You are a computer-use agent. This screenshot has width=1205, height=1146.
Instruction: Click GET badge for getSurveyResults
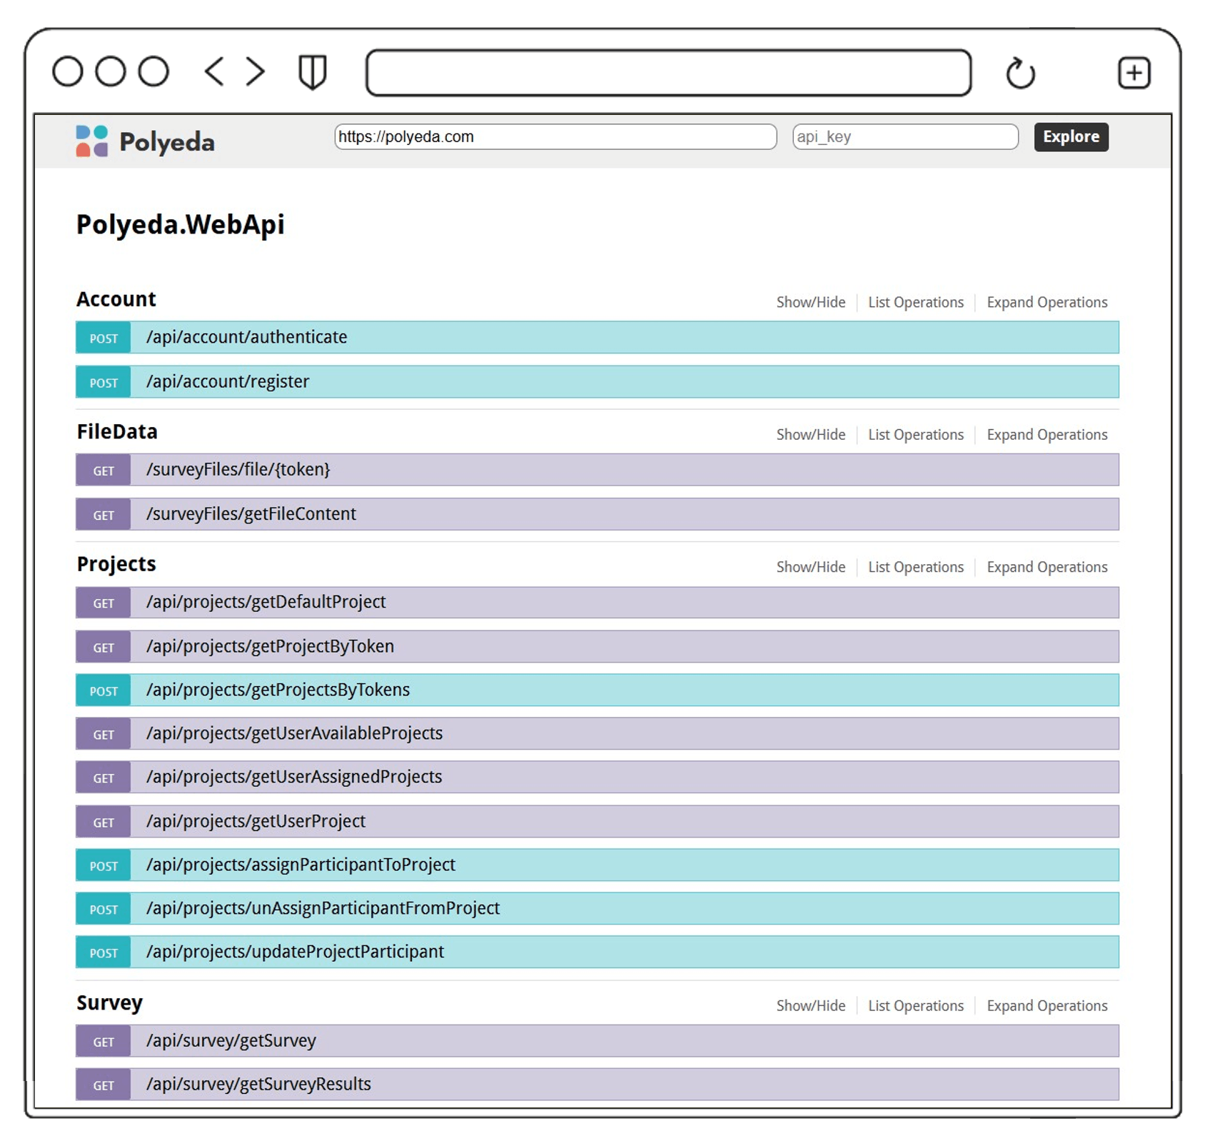tap(104, 1085)
